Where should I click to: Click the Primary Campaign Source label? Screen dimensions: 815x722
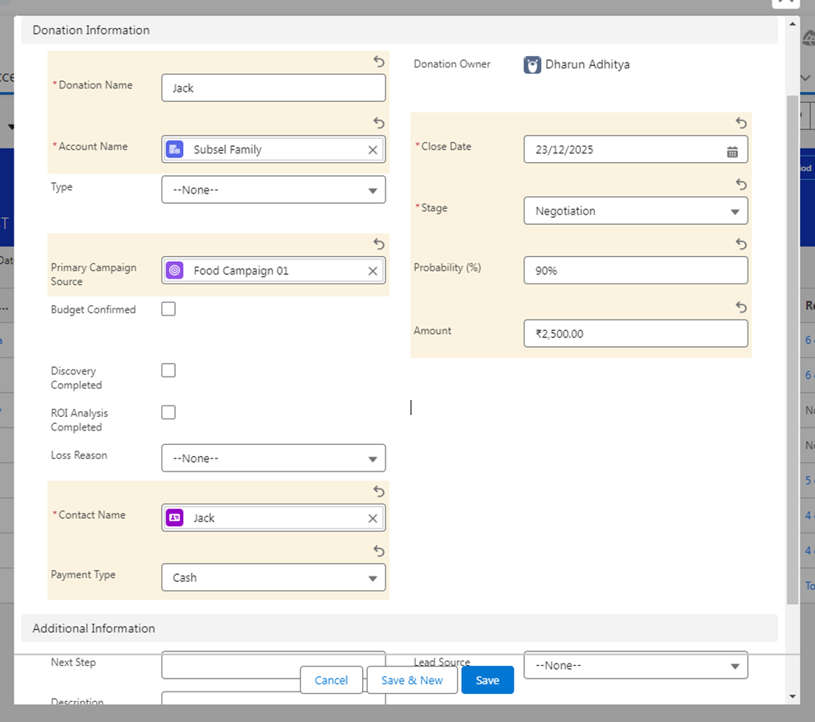[94, 274]
